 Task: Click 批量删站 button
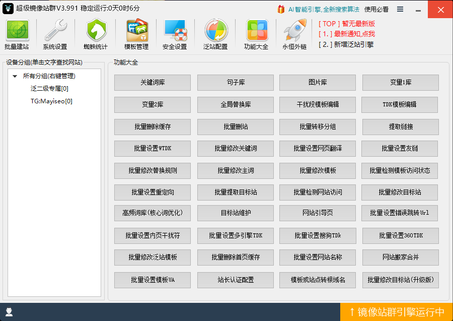[x=236, y=127]
